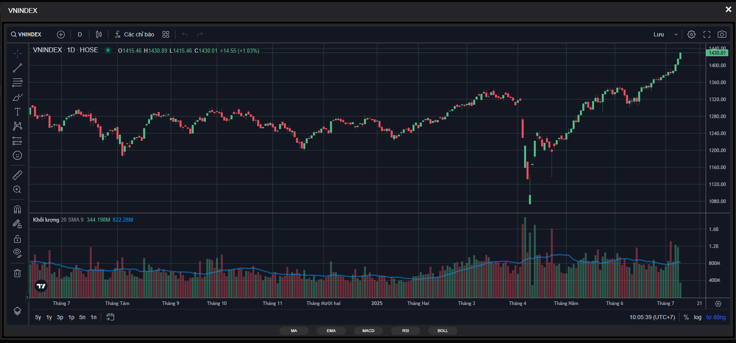Viewport: 736px width, 343px height.
Task: Enter fullscreen chart mode
Action: click(707, 34)
